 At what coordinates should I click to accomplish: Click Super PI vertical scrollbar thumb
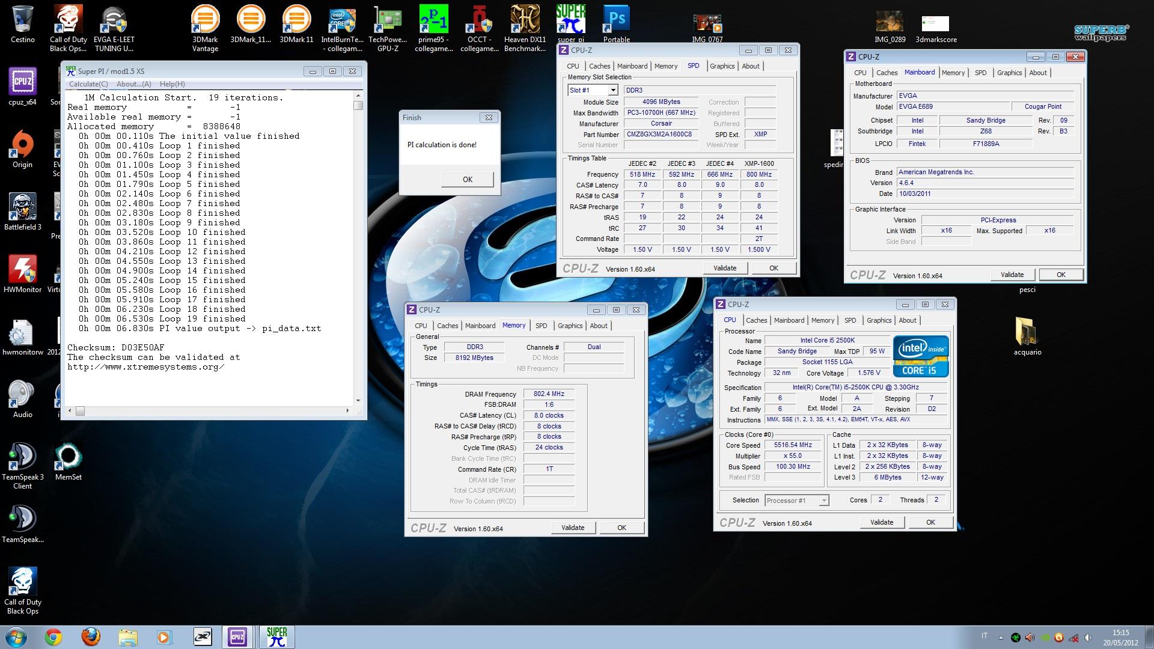click(358, 105)
